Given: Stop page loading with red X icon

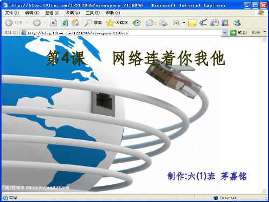Looking at the screenshot, I should pyautogui.click(x=53, y=23).
